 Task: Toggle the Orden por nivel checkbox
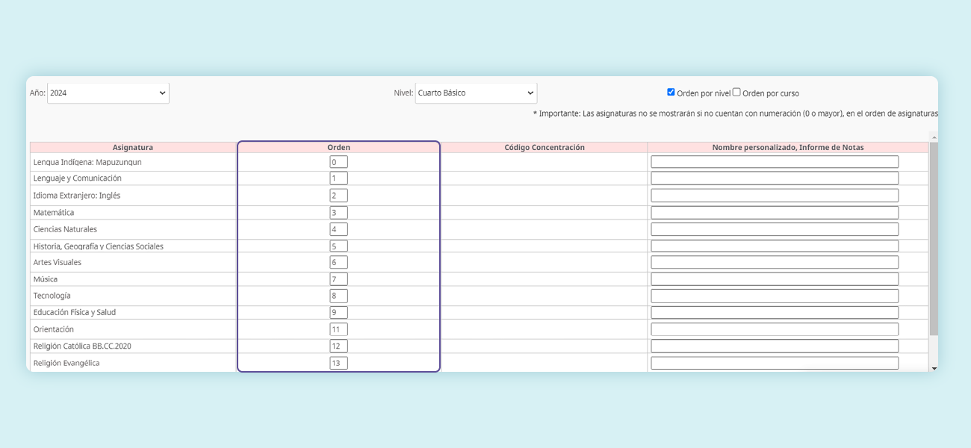(671, 92)
